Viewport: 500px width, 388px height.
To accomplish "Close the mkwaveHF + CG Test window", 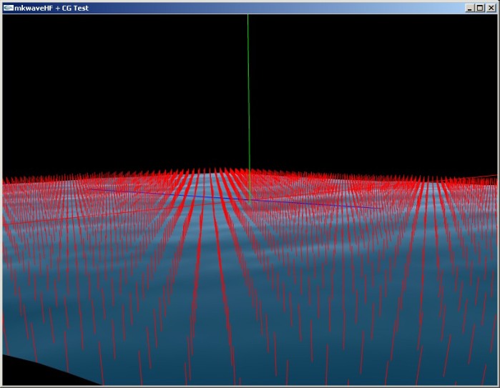I will click(490, 7).
